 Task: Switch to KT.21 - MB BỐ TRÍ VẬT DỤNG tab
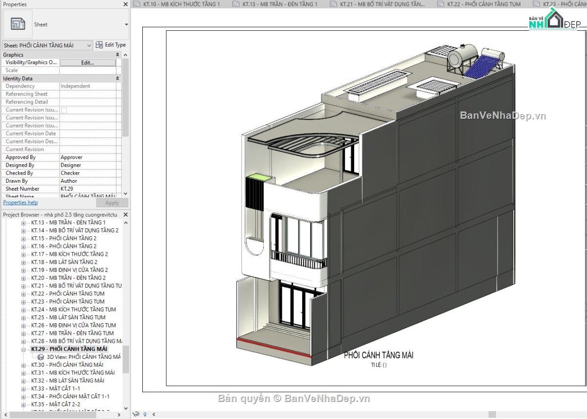383,4
